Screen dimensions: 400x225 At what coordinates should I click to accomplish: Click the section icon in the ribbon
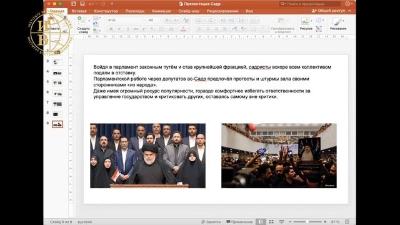[x=96, y=31]
